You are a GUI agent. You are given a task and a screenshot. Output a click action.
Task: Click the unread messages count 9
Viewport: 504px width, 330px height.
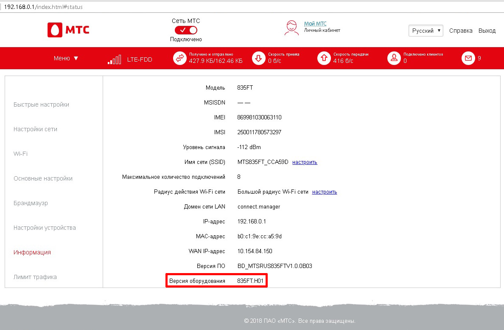(x=479, y=58)
